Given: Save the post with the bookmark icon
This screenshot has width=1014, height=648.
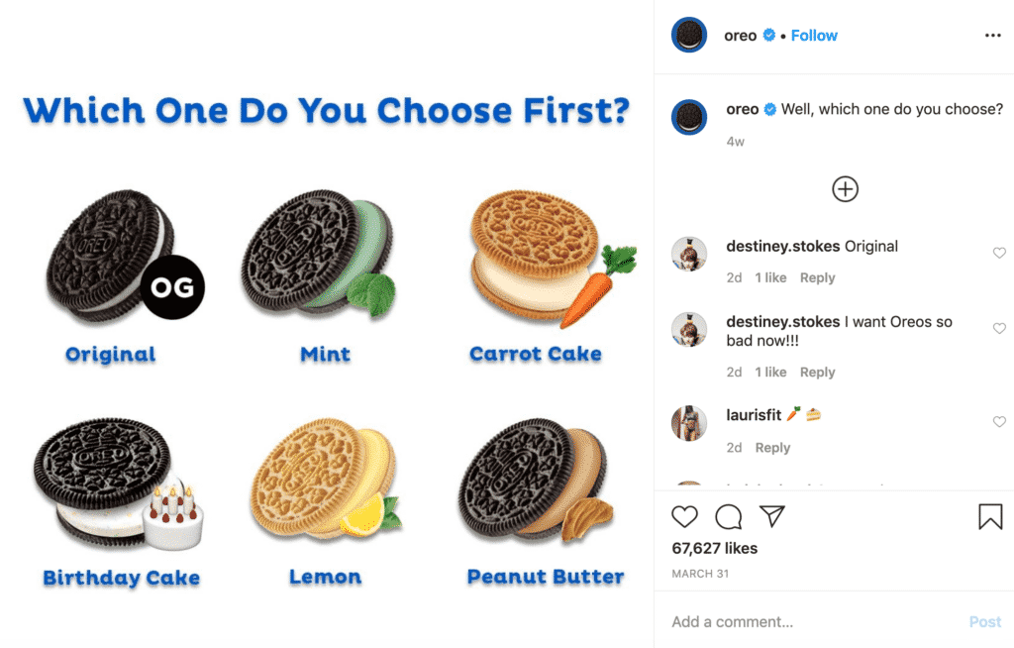Looking at the screenshot, I should tap(990, 516).
